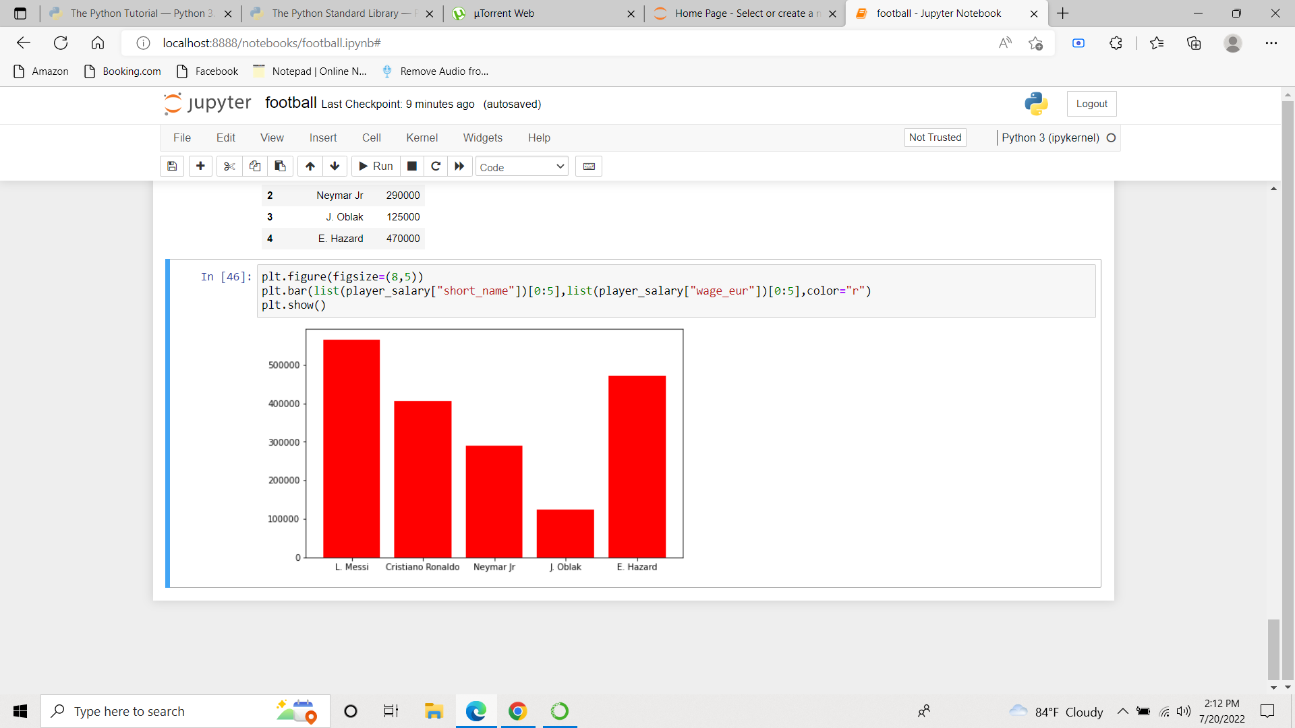This screenshot has height=728, width=1295.
Task: Save the notebook using the save icon
Action: (171, 166)
